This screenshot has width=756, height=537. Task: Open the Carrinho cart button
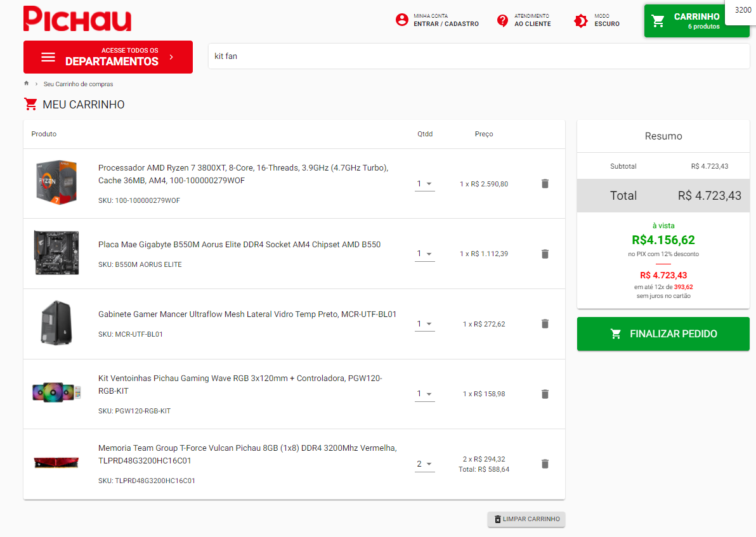(696, 21)
